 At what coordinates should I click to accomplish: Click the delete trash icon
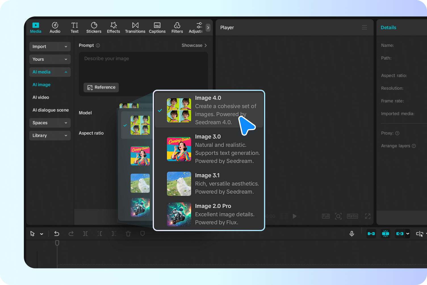(x=128, y=234)
